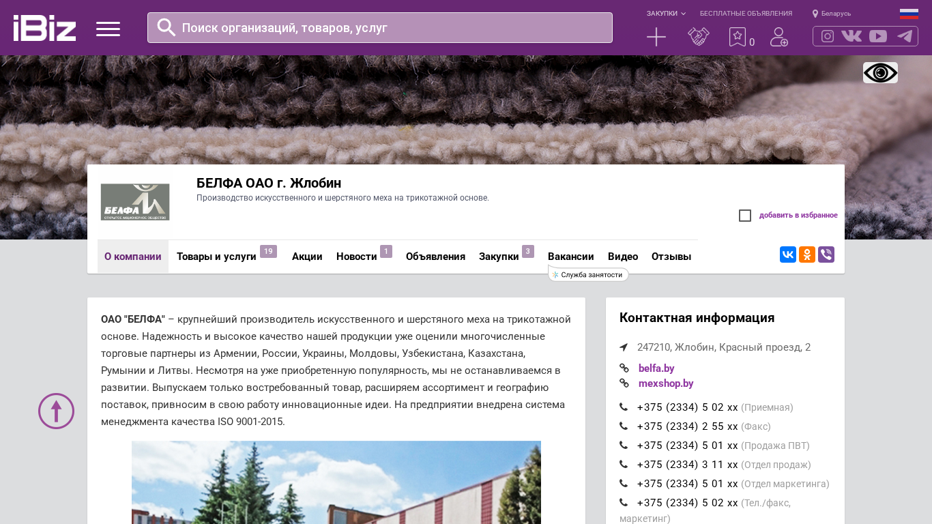Open iBiz Telegram channel

(x=905, y=36)
